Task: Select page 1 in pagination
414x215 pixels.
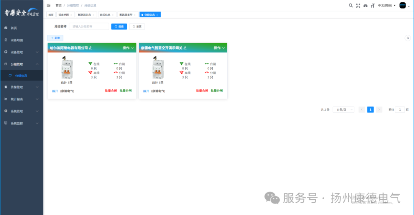Action: [x=370, y=110]
